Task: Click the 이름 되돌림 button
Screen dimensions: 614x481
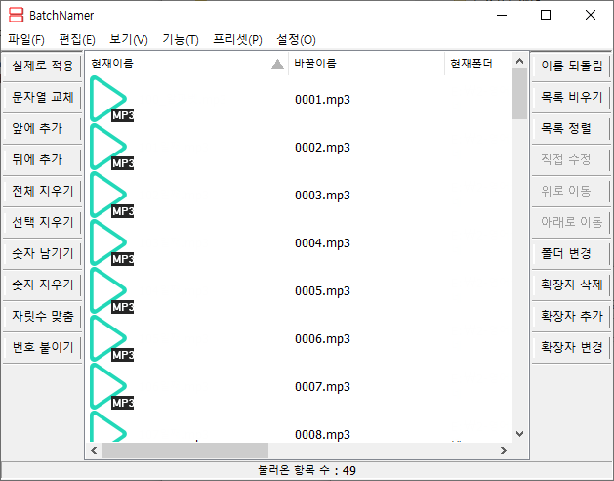Action: [x=571, y=66]
